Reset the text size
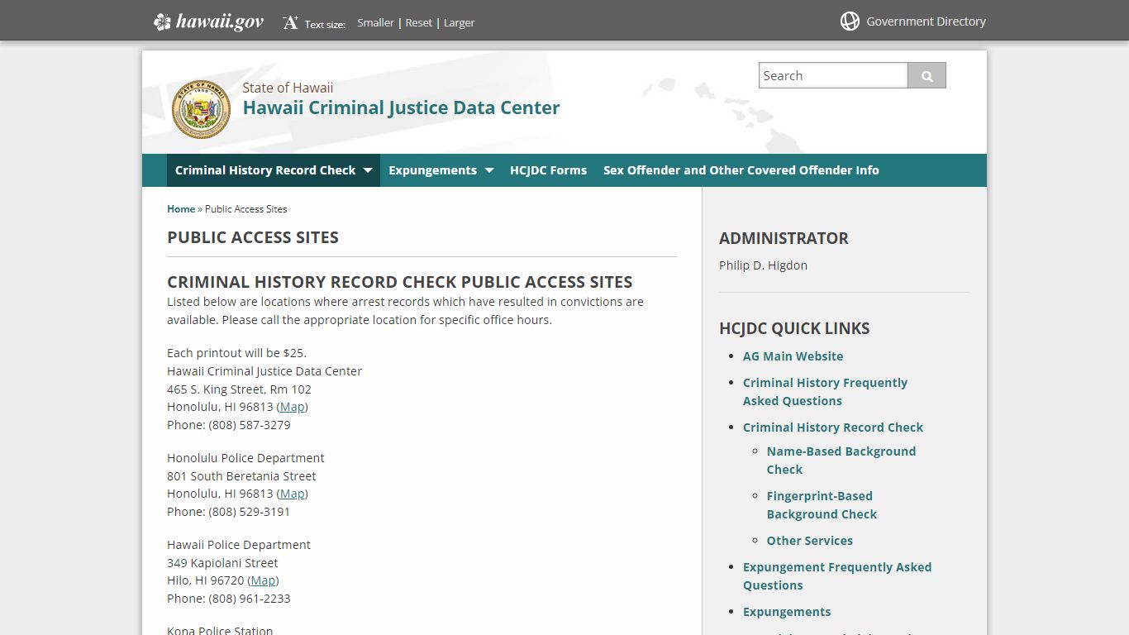Image resolution: width=1129 pixels, height=635 pixels. pos(419,23)
